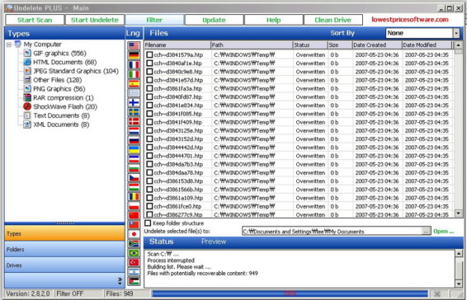Viewport: 467px width, 300px height.
Task: Open the Sort By dropdown
Action: point(456,33)
